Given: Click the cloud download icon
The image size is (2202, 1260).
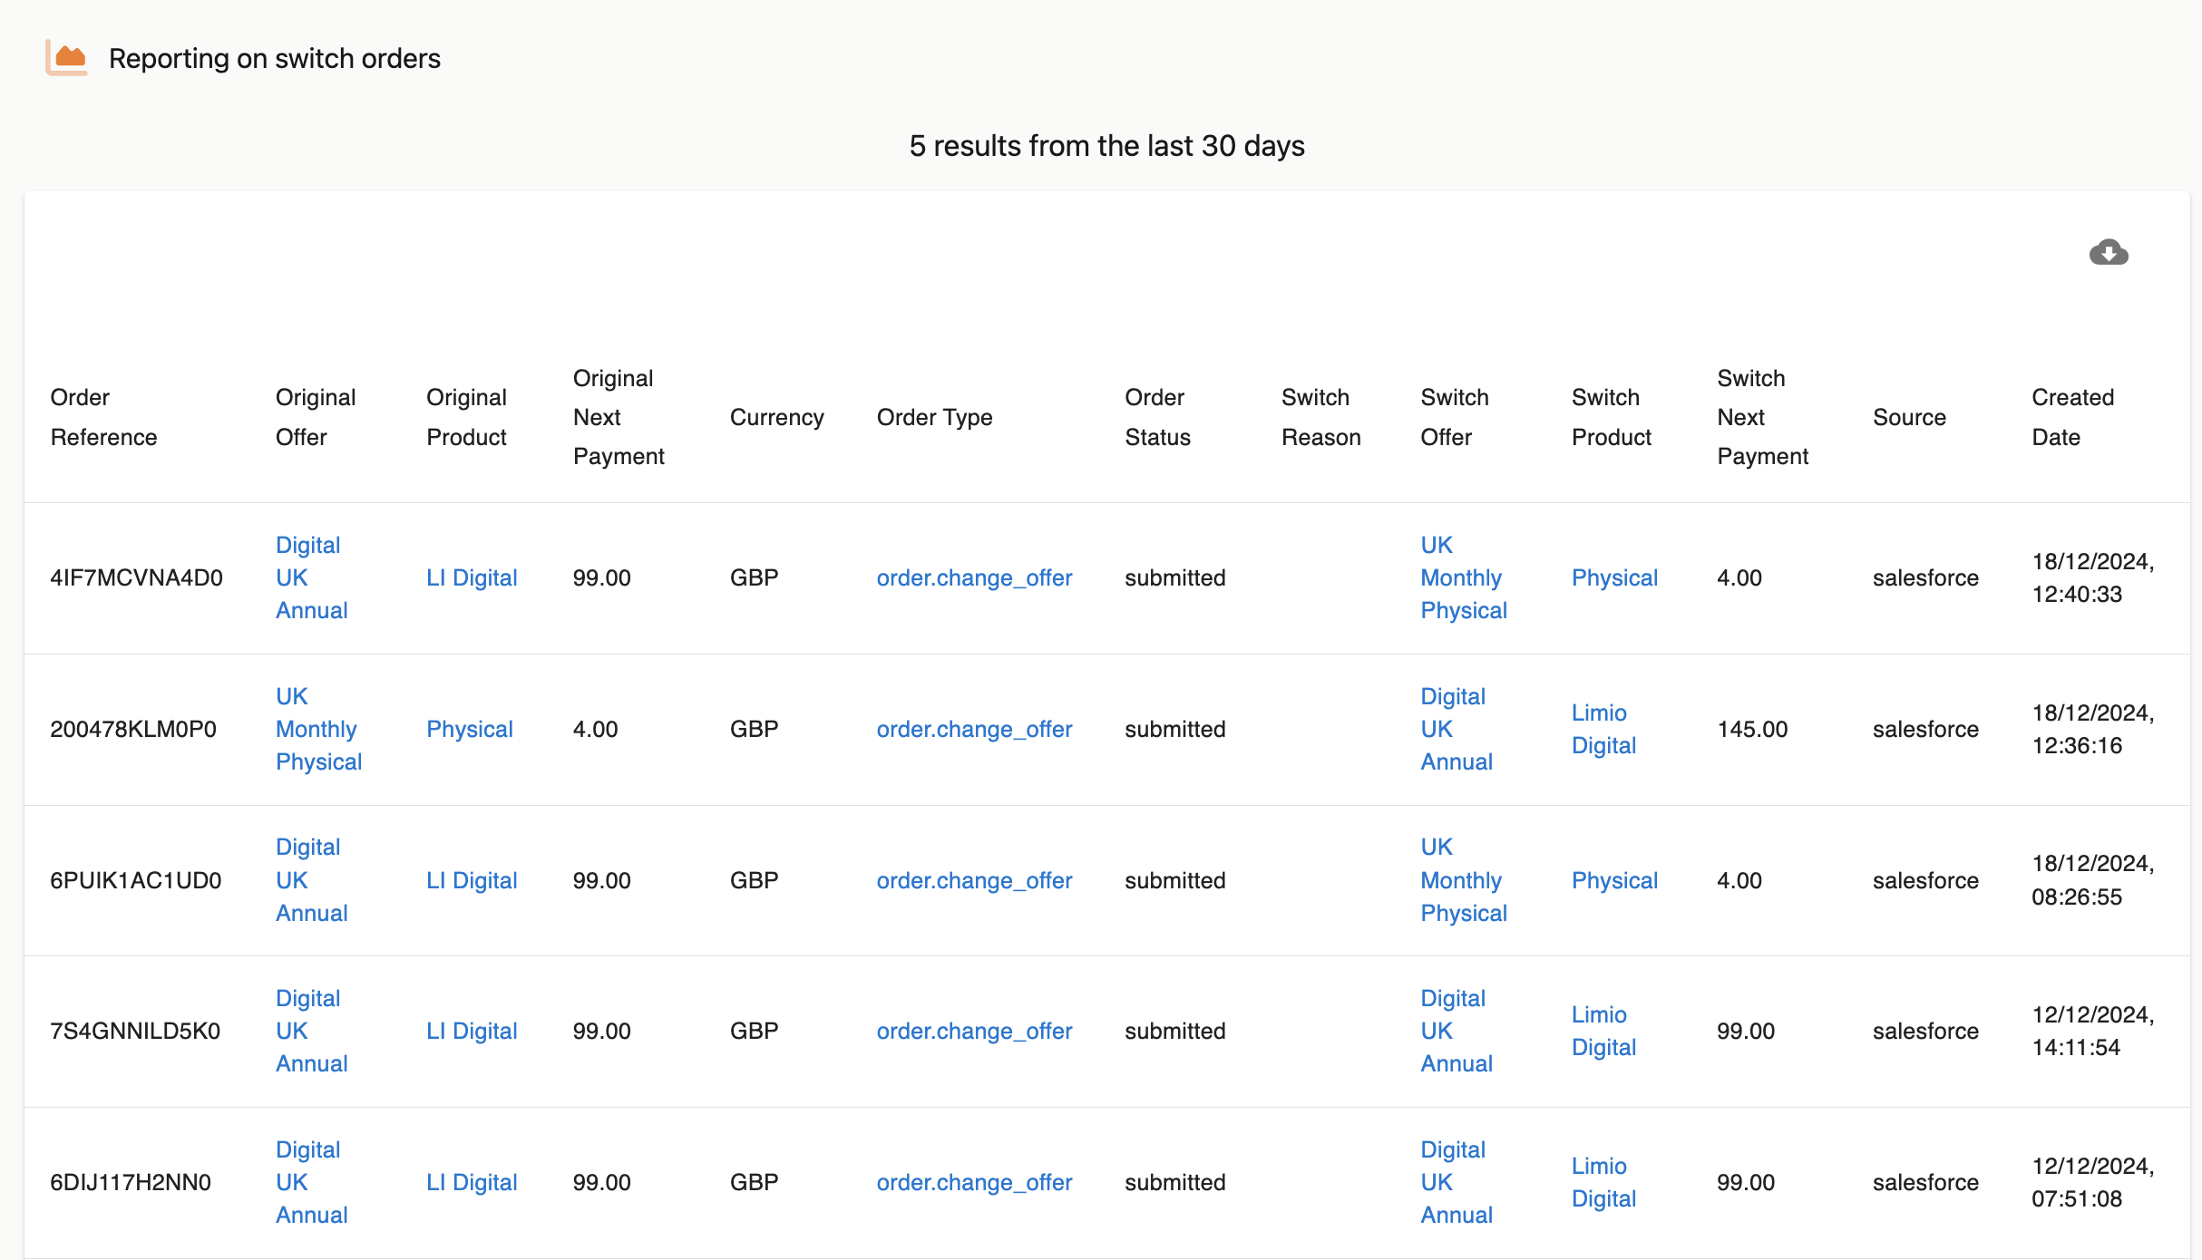Looking at the screenshot, I should click(2109, 253).
